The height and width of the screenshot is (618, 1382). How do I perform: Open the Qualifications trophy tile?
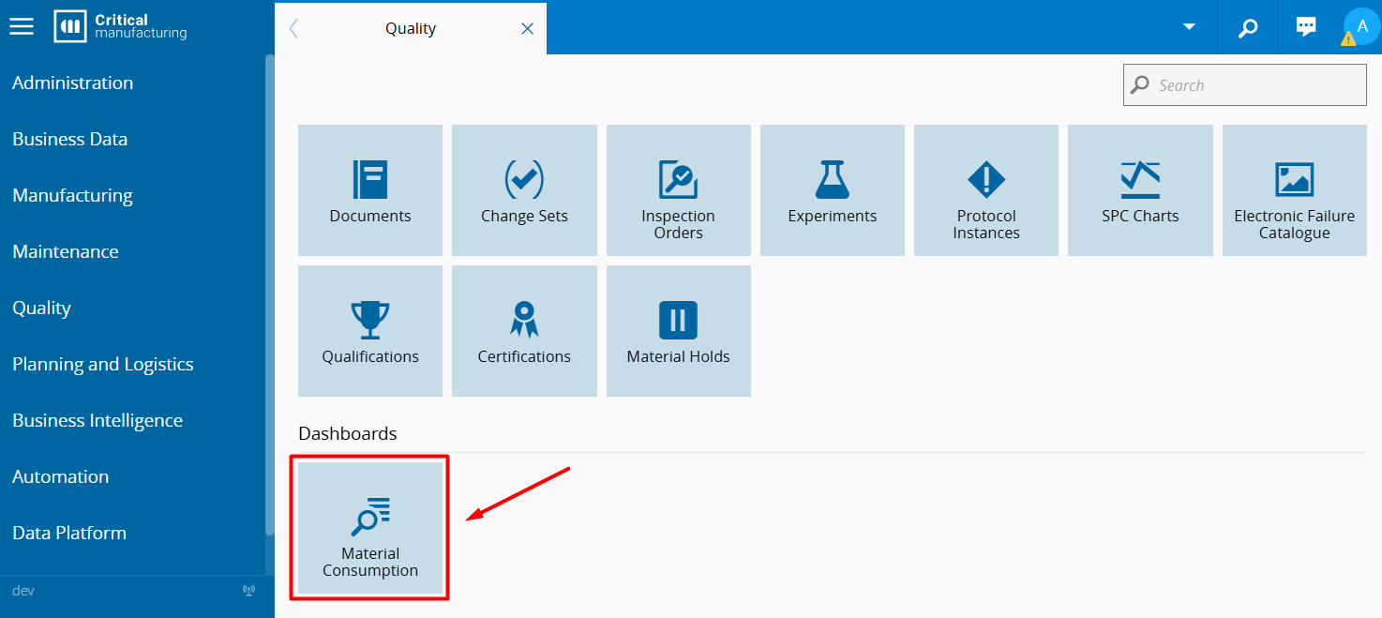(370, 331)
